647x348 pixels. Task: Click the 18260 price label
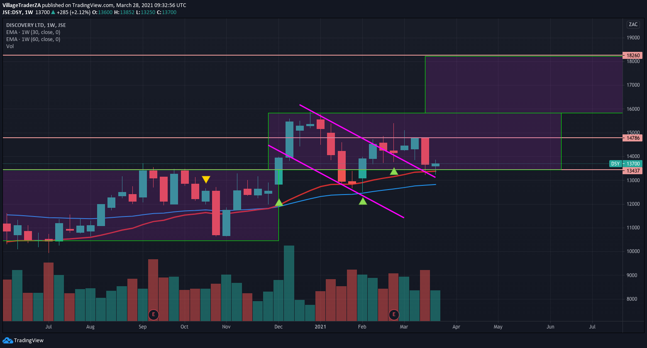point(632,55)
